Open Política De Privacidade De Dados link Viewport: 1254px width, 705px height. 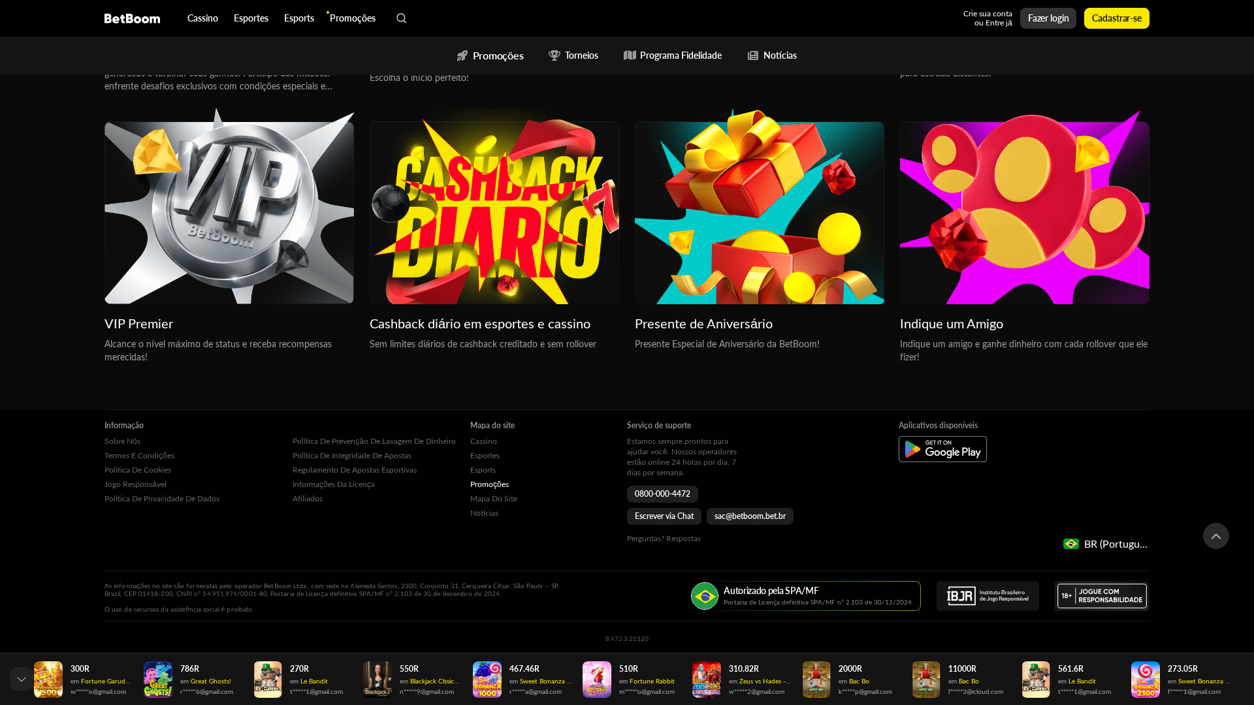[162, 499]
